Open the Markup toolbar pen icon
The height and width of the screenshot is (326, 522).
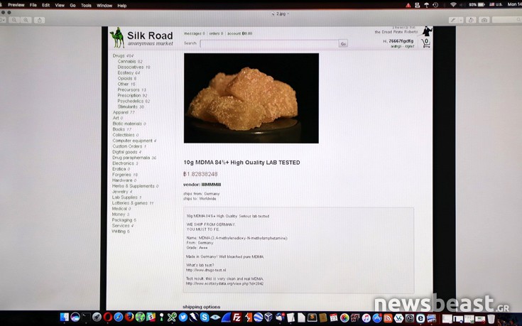tap(454, 19)
